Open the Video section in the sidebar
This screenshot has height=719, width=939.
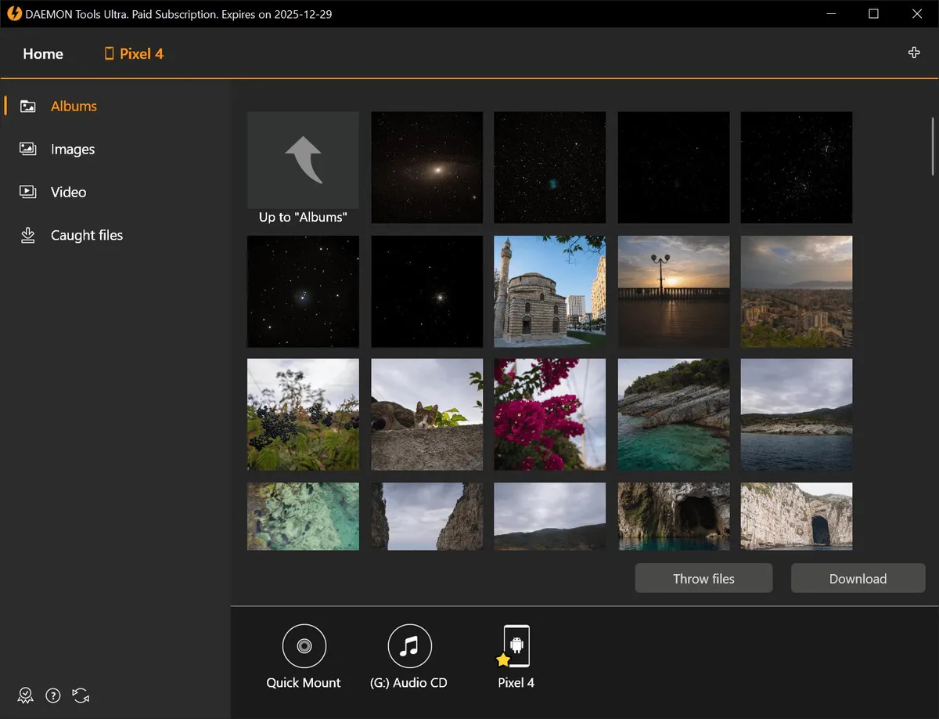coord(68,192)
